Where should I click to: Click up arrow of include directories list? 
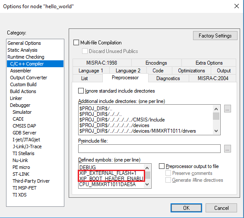pyautogui.click(x=216, y=109)
